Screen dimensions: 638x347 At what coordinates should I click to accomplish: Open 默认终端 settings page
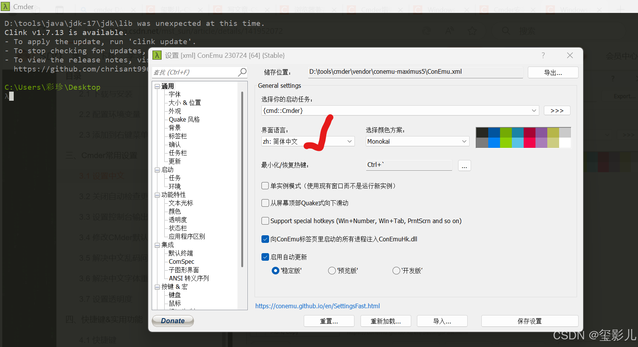181,253
